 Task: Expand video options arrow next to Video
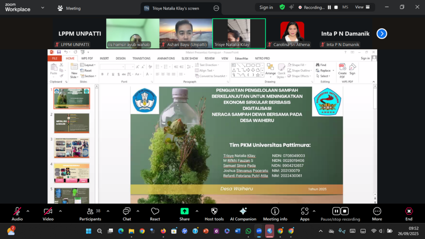[x=60, y=211]
